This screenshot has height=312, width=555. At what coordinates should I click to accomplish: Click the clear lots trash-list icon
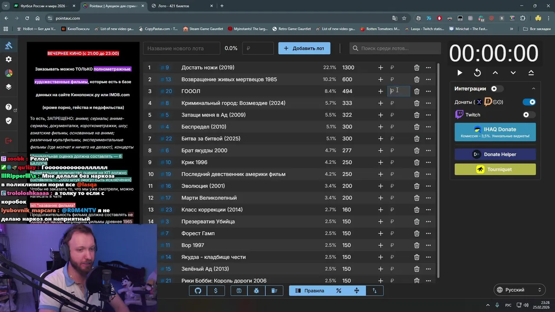(274, 291)
